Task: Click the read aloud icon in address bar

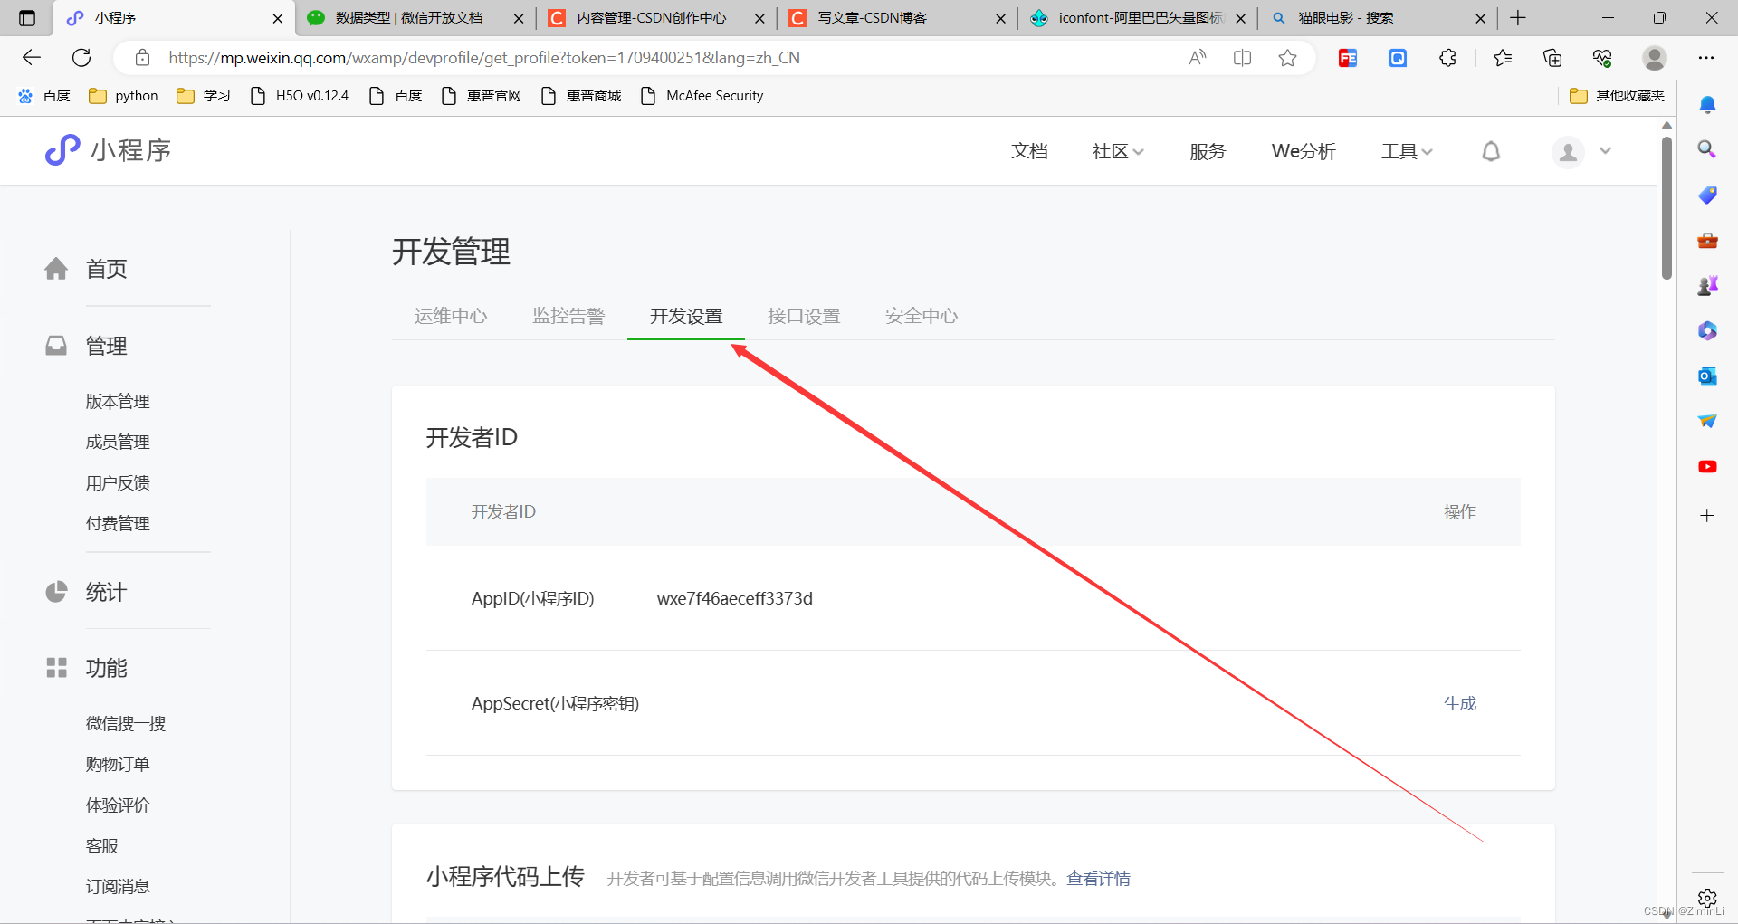Action: pos(1198,58)
